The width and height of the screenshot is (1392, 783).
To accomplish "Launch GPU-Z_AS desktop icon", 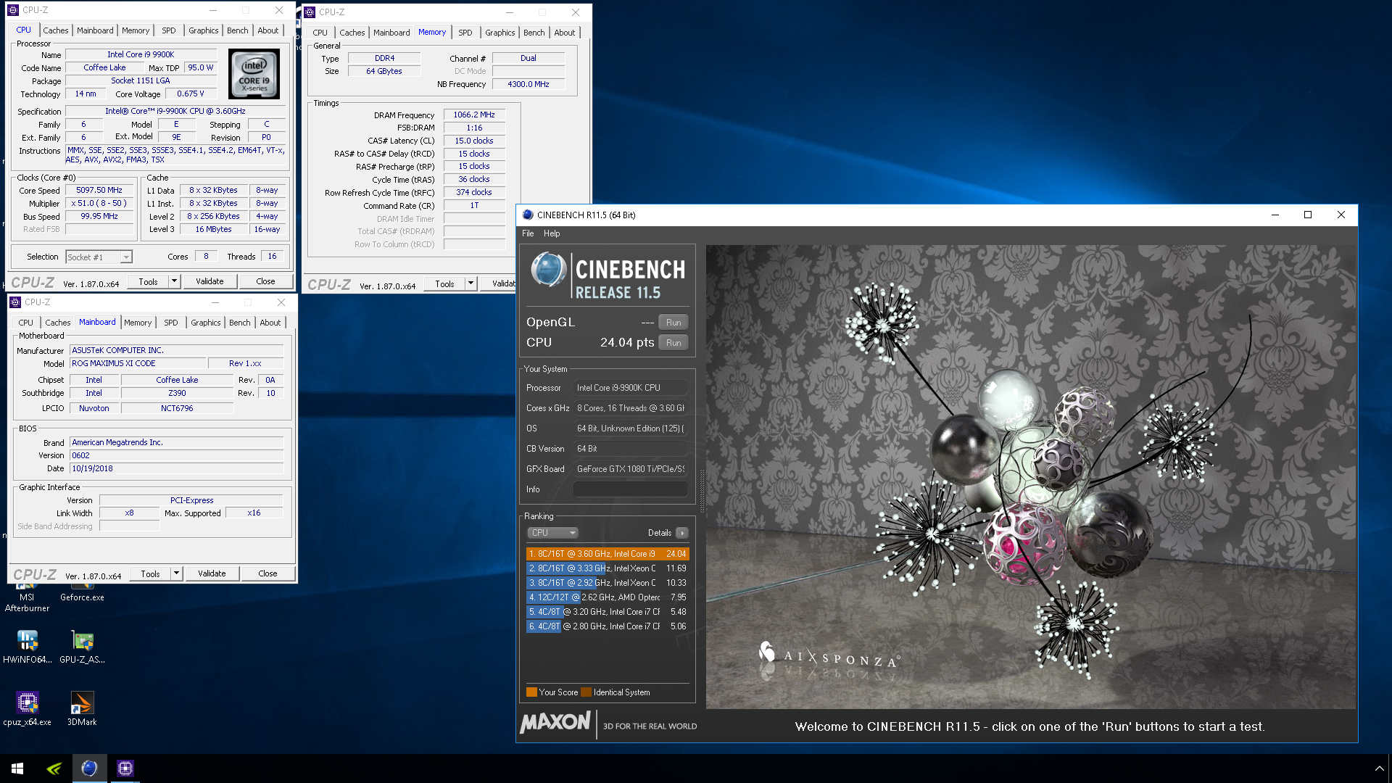I will (82, 647).
